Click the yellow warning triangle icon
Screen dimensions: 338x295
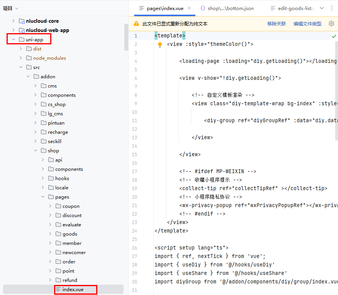pyautogui.click(x=136, y=24)
